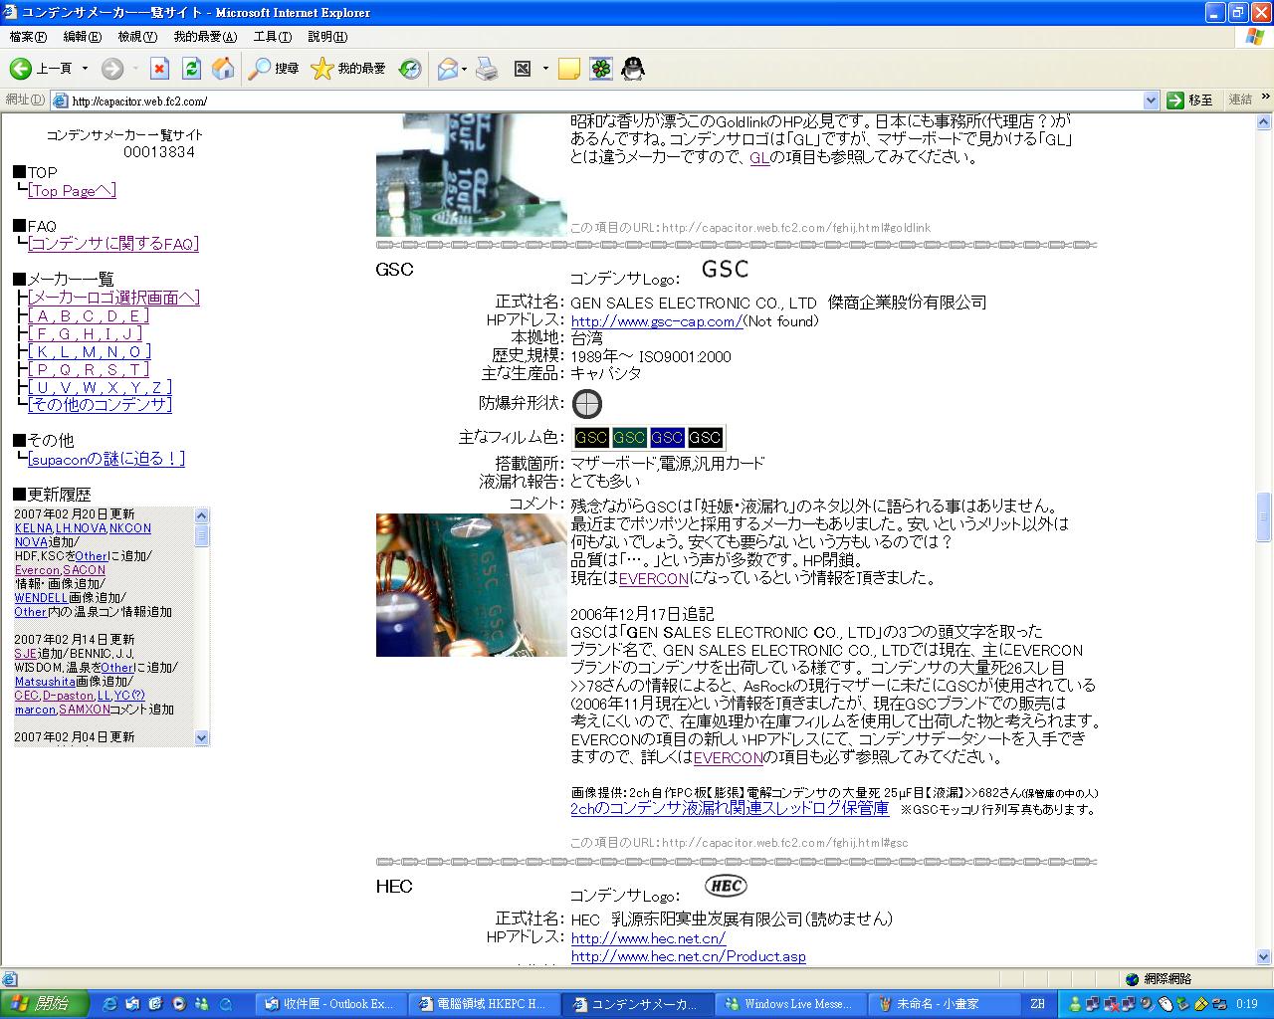The width and height of the screenshot is (1274, 1019).
Task: Click the Messenger status tray icon
Action: pyautogui.click(x=1077, y=1004)
